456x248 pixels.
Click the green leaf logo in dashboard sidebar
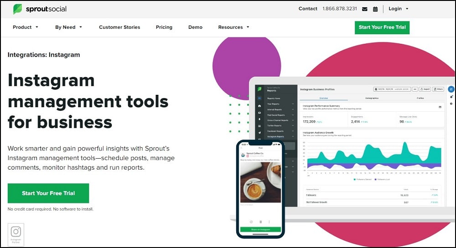[x=259, y=89]
